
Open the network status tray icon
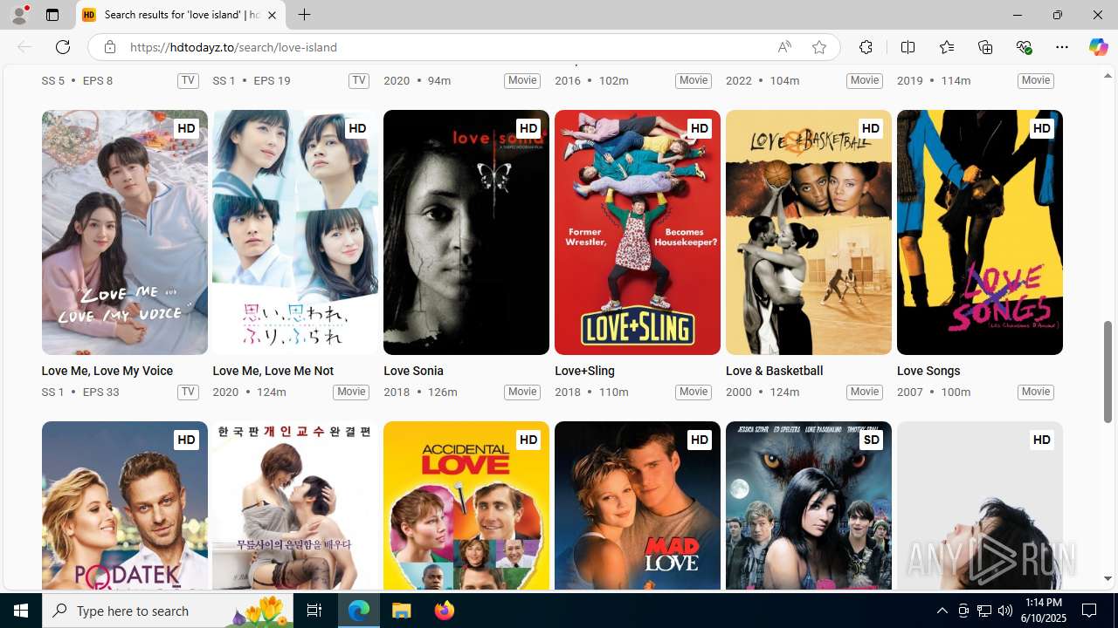(983, 611)
